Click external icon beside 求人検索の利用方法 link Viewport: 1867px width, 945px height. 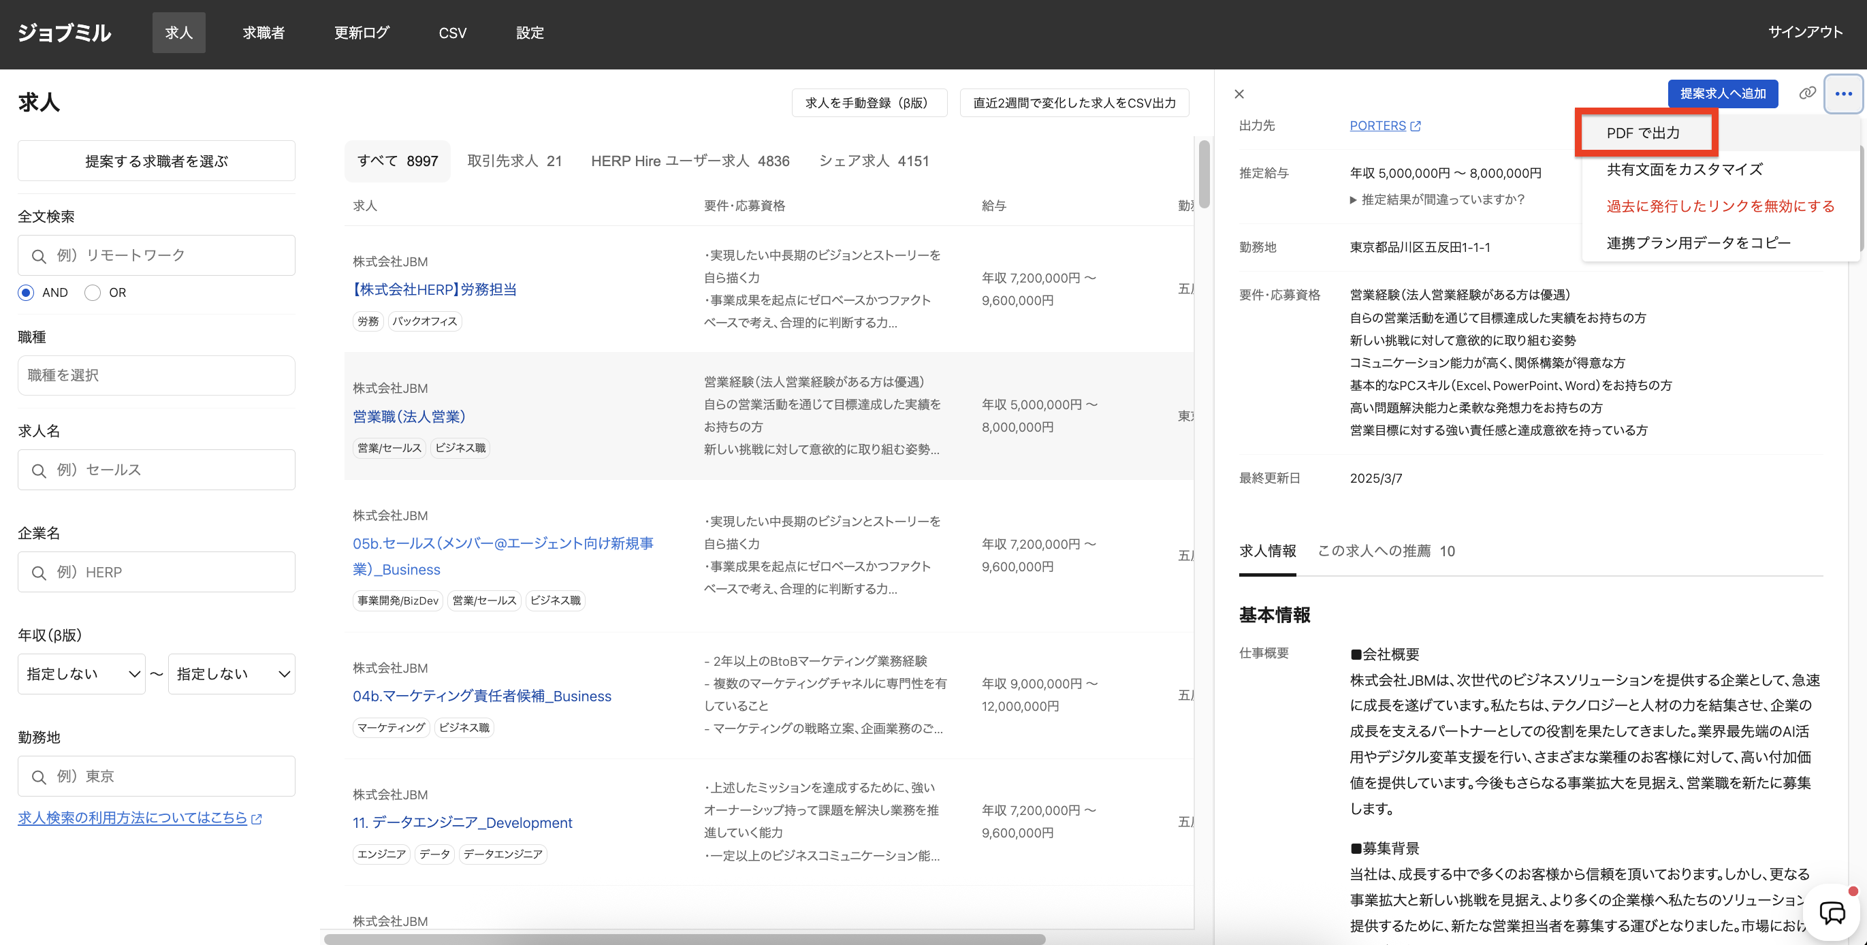257,819
